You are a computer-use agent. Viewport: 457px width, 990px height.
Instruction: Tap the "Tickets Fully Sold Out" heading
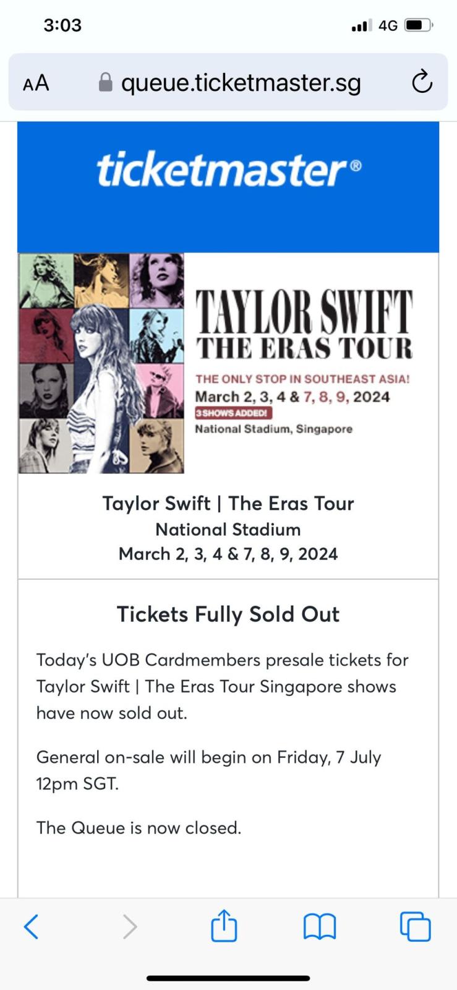click(x=228, y=614)
